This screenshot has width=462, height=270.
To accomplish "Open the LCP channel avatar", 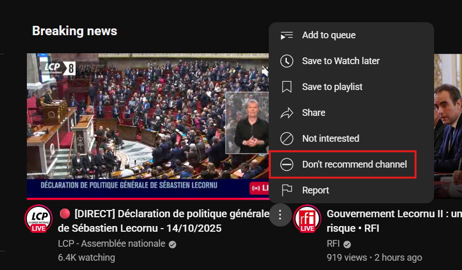I will click(38, 219).
